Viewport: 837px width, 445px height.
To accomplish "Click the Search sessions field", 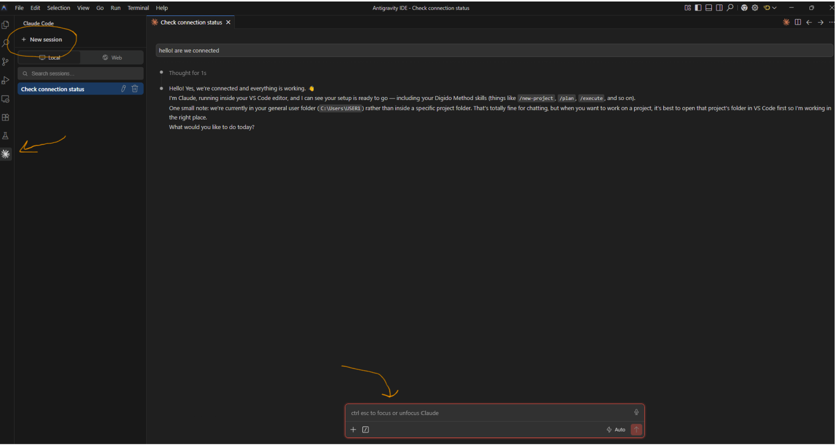I will (81, 73).
